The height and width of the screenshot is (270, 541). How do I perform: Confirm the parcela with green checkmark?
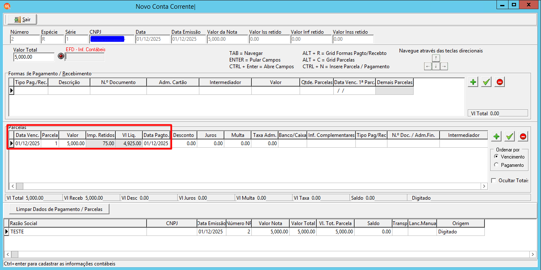(x=510, y=136)
